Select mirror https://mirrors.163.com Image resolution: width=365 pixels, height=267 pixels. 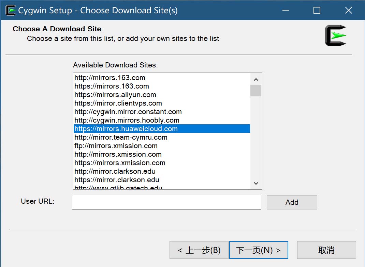click(x=162, y=86)
